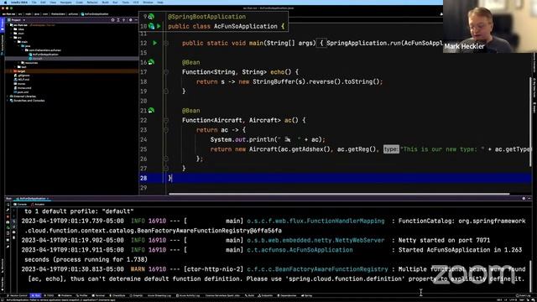Click Mark Heckler video thumbnail
Viewport: 537px width, 302px height.
pyautogui.click(x=490, y=26)
